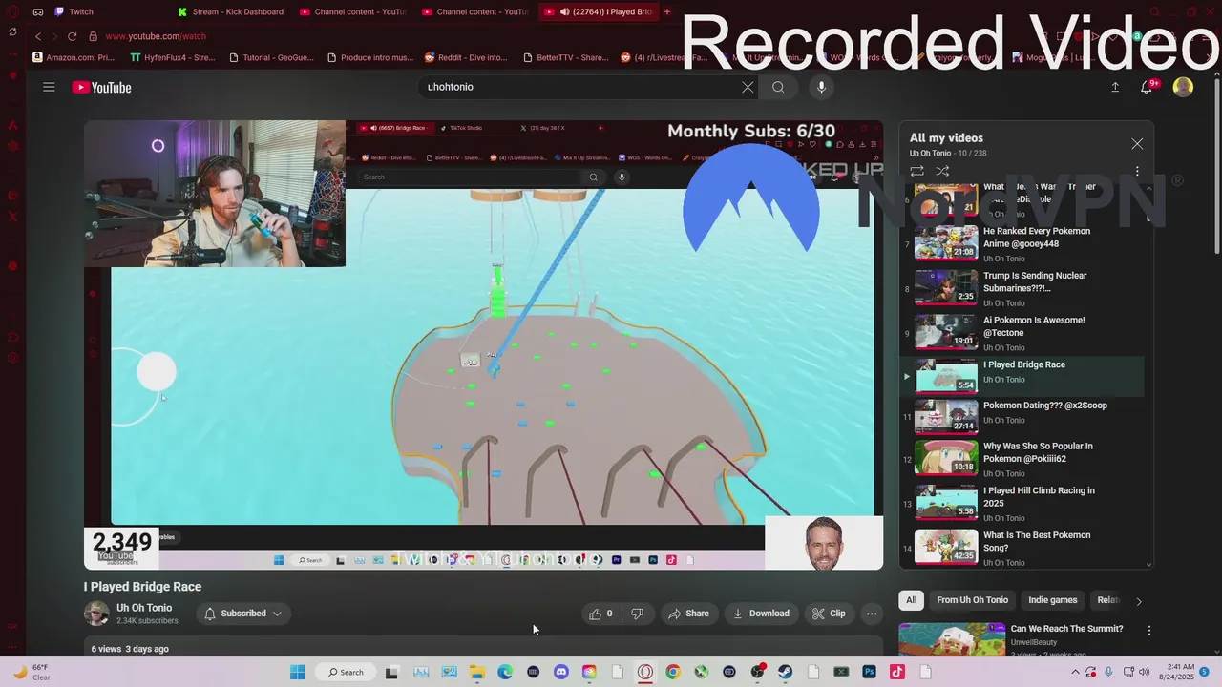Viewport: 1222px width, 687px height.
Task: Toggle playlist shuffle
Action: point(942,172)
